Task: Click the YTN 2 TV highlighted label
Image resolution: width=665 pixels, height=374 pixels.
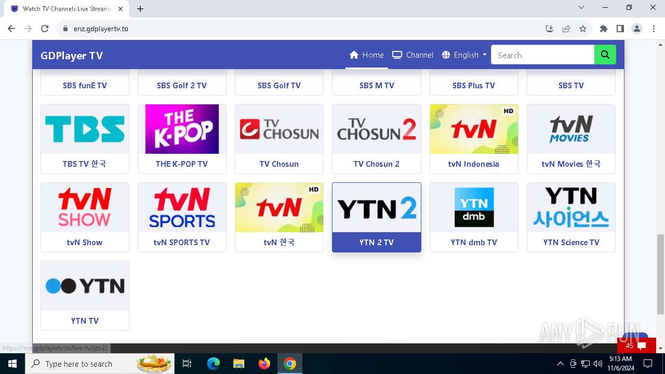Action: click(377, 242)
